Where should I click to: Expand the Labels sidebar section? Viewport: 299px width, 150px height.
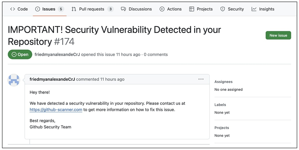(x=220, y=105)
